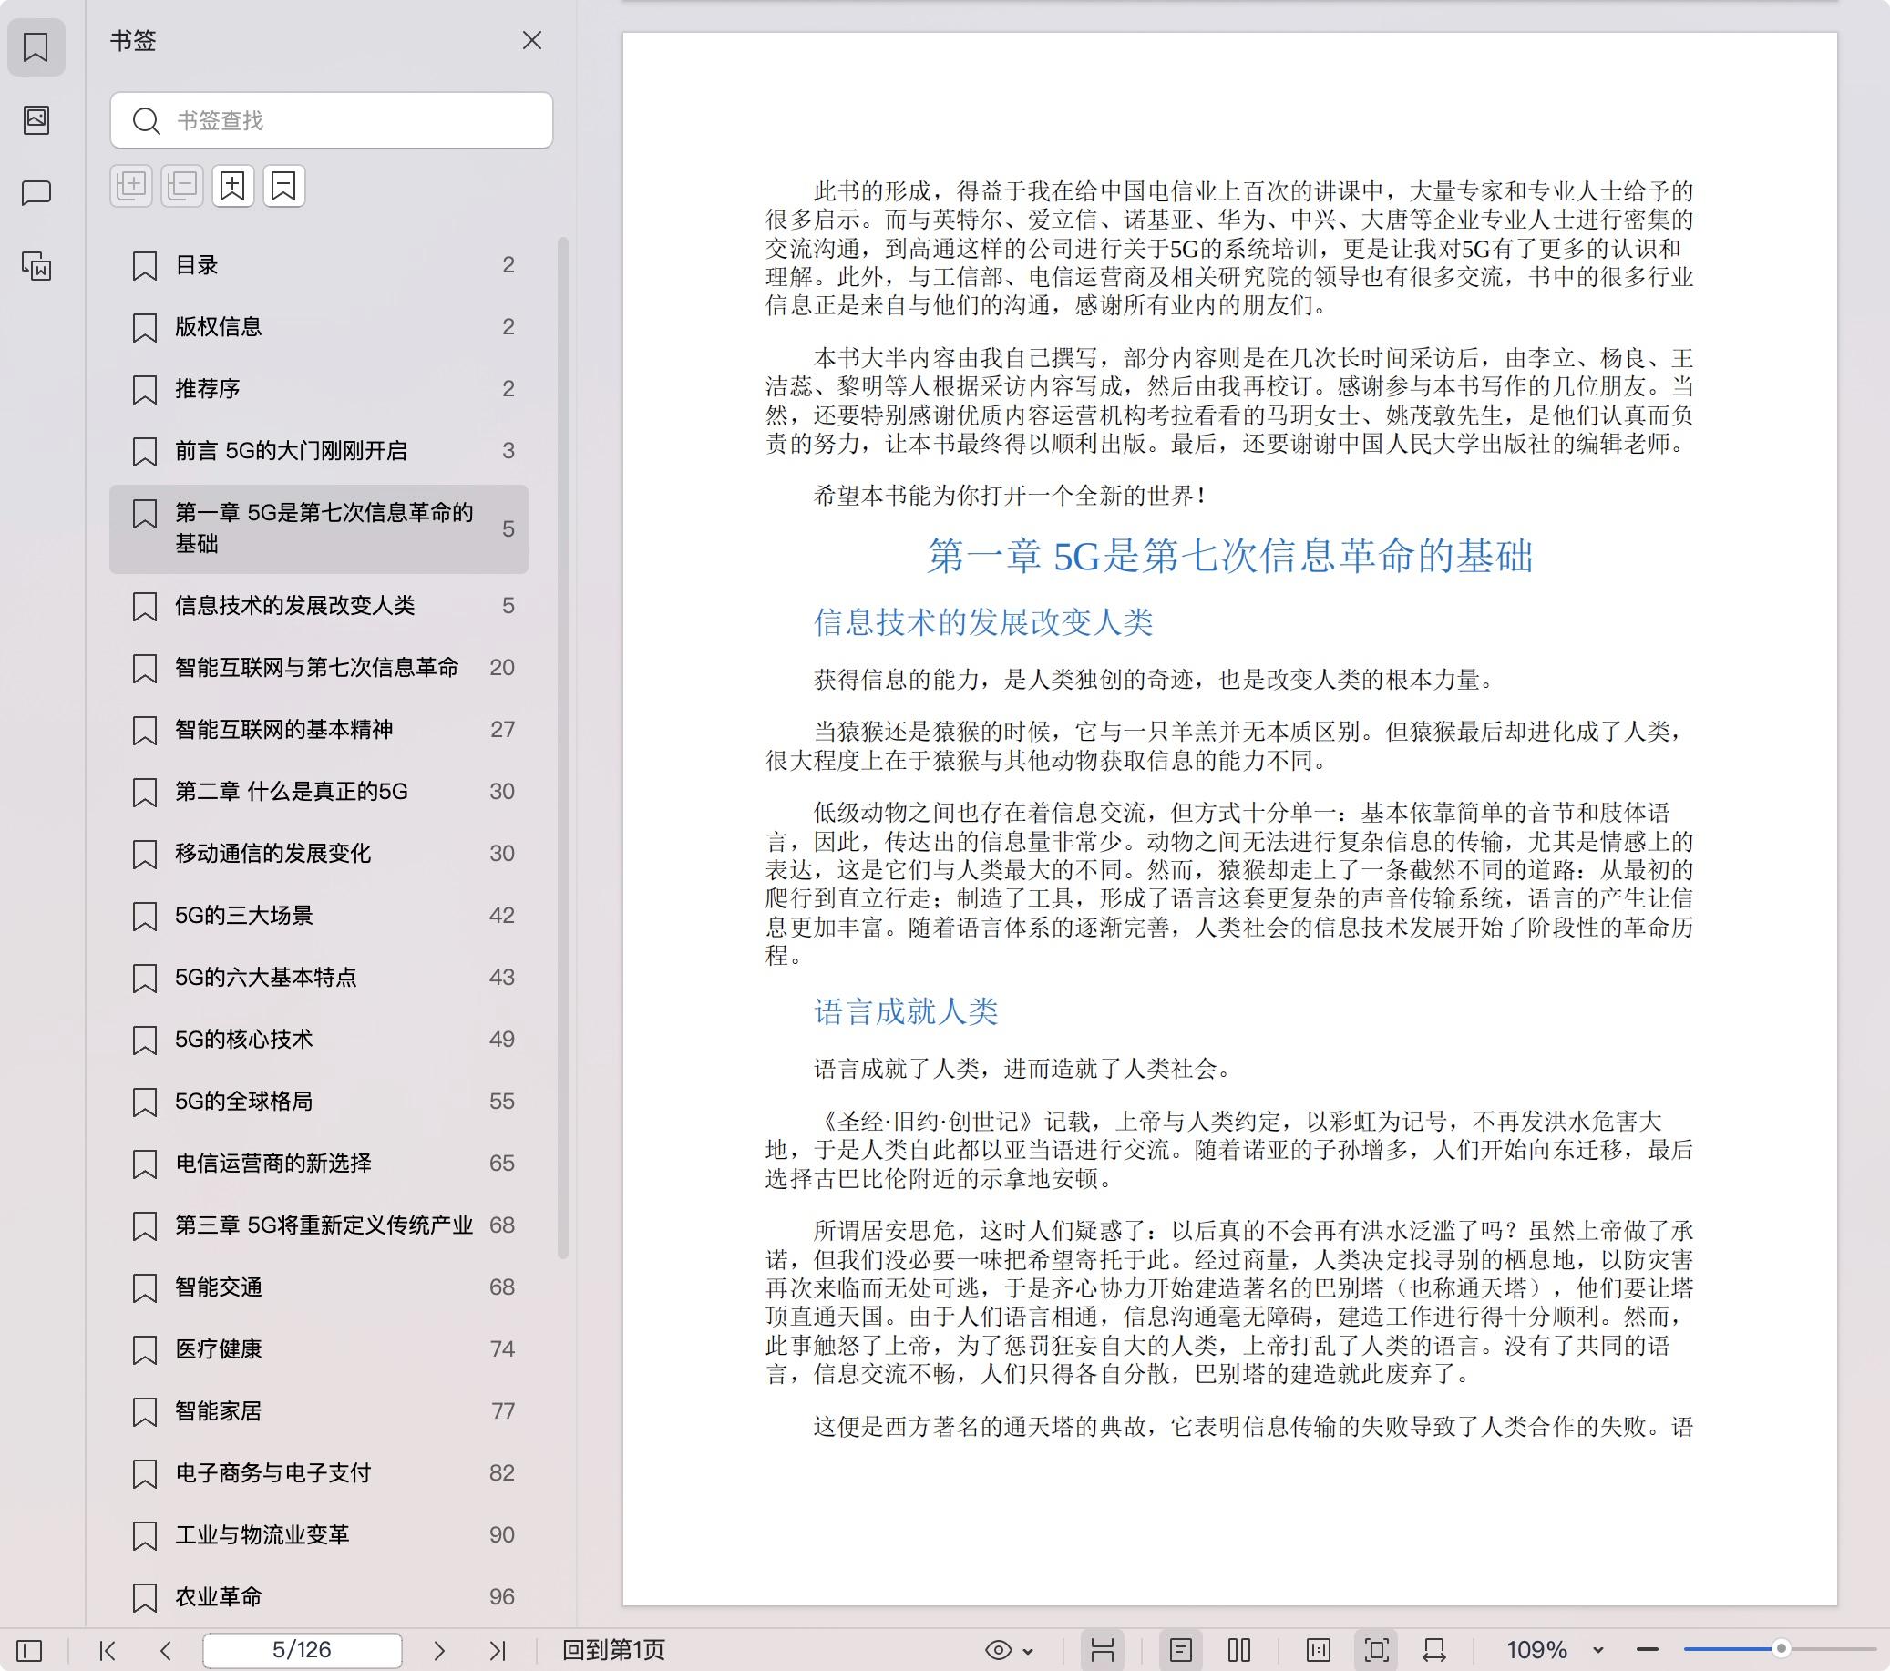Select the 电子商务与电子支付 bookmark

click(x=319, y=1473)
